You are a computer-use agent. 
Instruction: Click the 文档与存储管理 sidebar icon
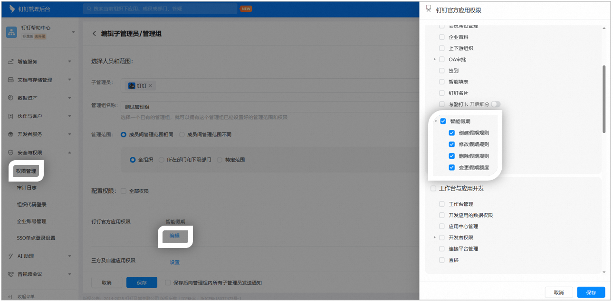10,80
